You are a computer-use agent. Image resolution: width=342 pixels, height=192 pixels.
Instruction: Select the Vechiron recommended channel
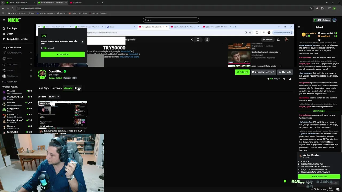point(17,92)
